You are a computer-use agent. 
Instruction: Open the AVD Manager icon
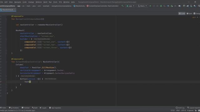tap(191, 6)
